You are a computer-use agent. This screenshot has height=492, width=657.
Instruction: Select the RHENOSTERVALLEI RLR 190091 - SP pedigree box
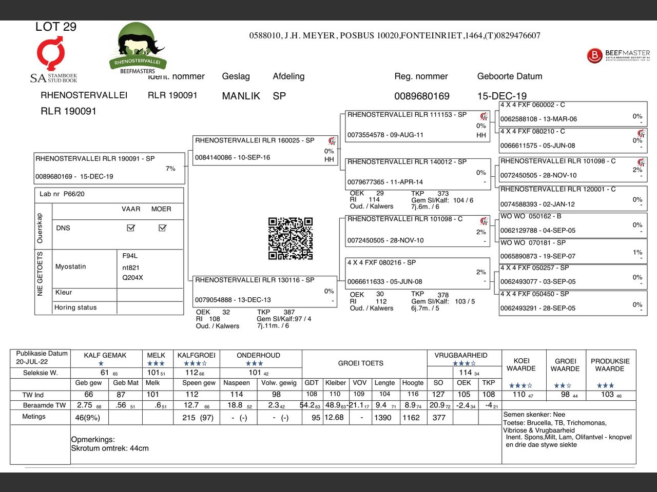[109, 168]
